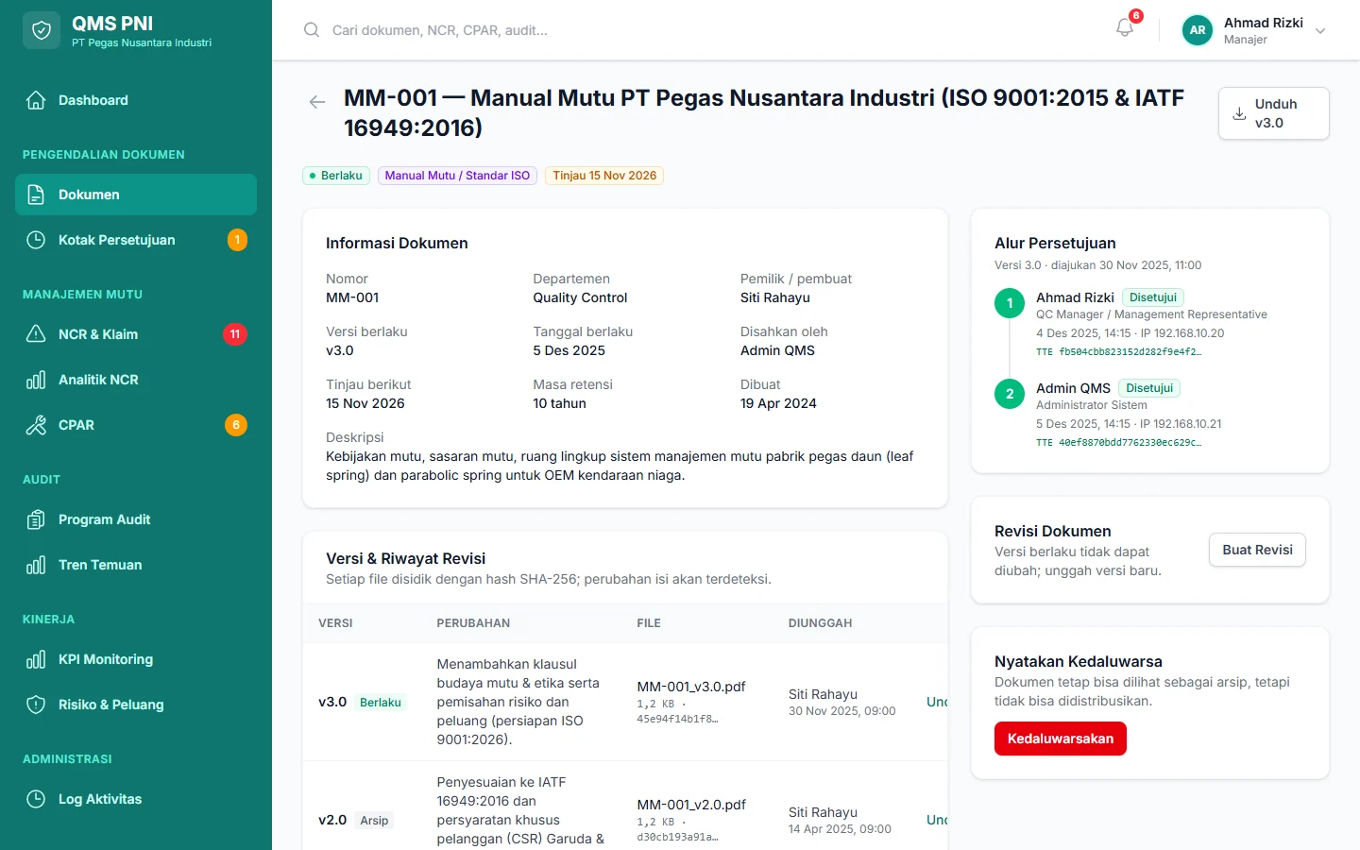Click the AR user avatar

point(1198,30)
